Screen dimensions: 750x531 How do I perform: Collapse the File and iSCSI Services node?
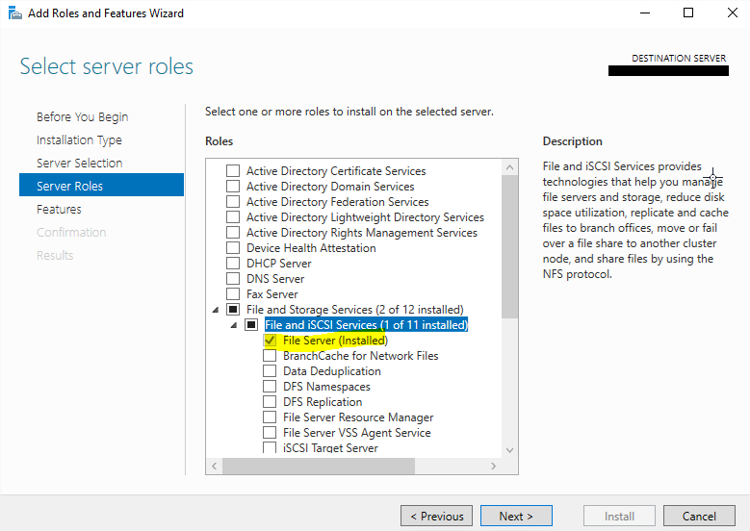232,325
